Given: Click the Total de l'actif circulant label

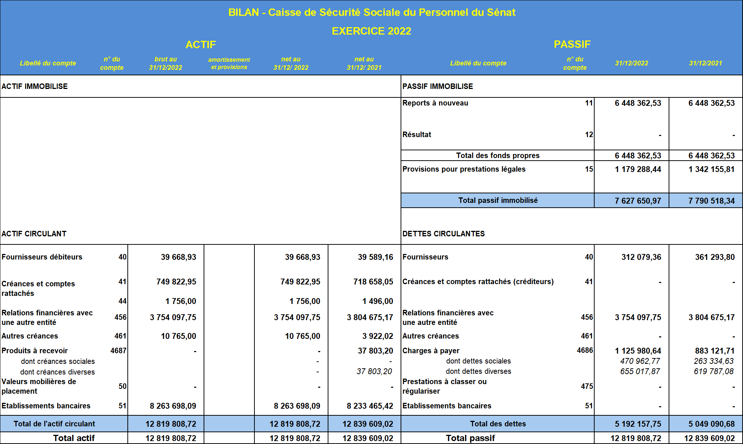Looking at the screenshot, I should pyautogui.click(x=54, y=424).
